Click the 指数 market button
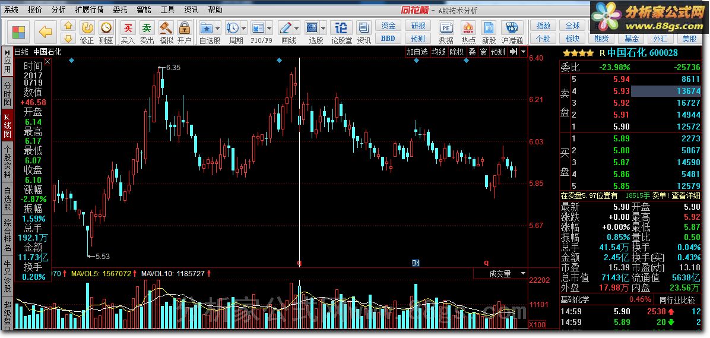The image size is (710, 338). point(543,26)
